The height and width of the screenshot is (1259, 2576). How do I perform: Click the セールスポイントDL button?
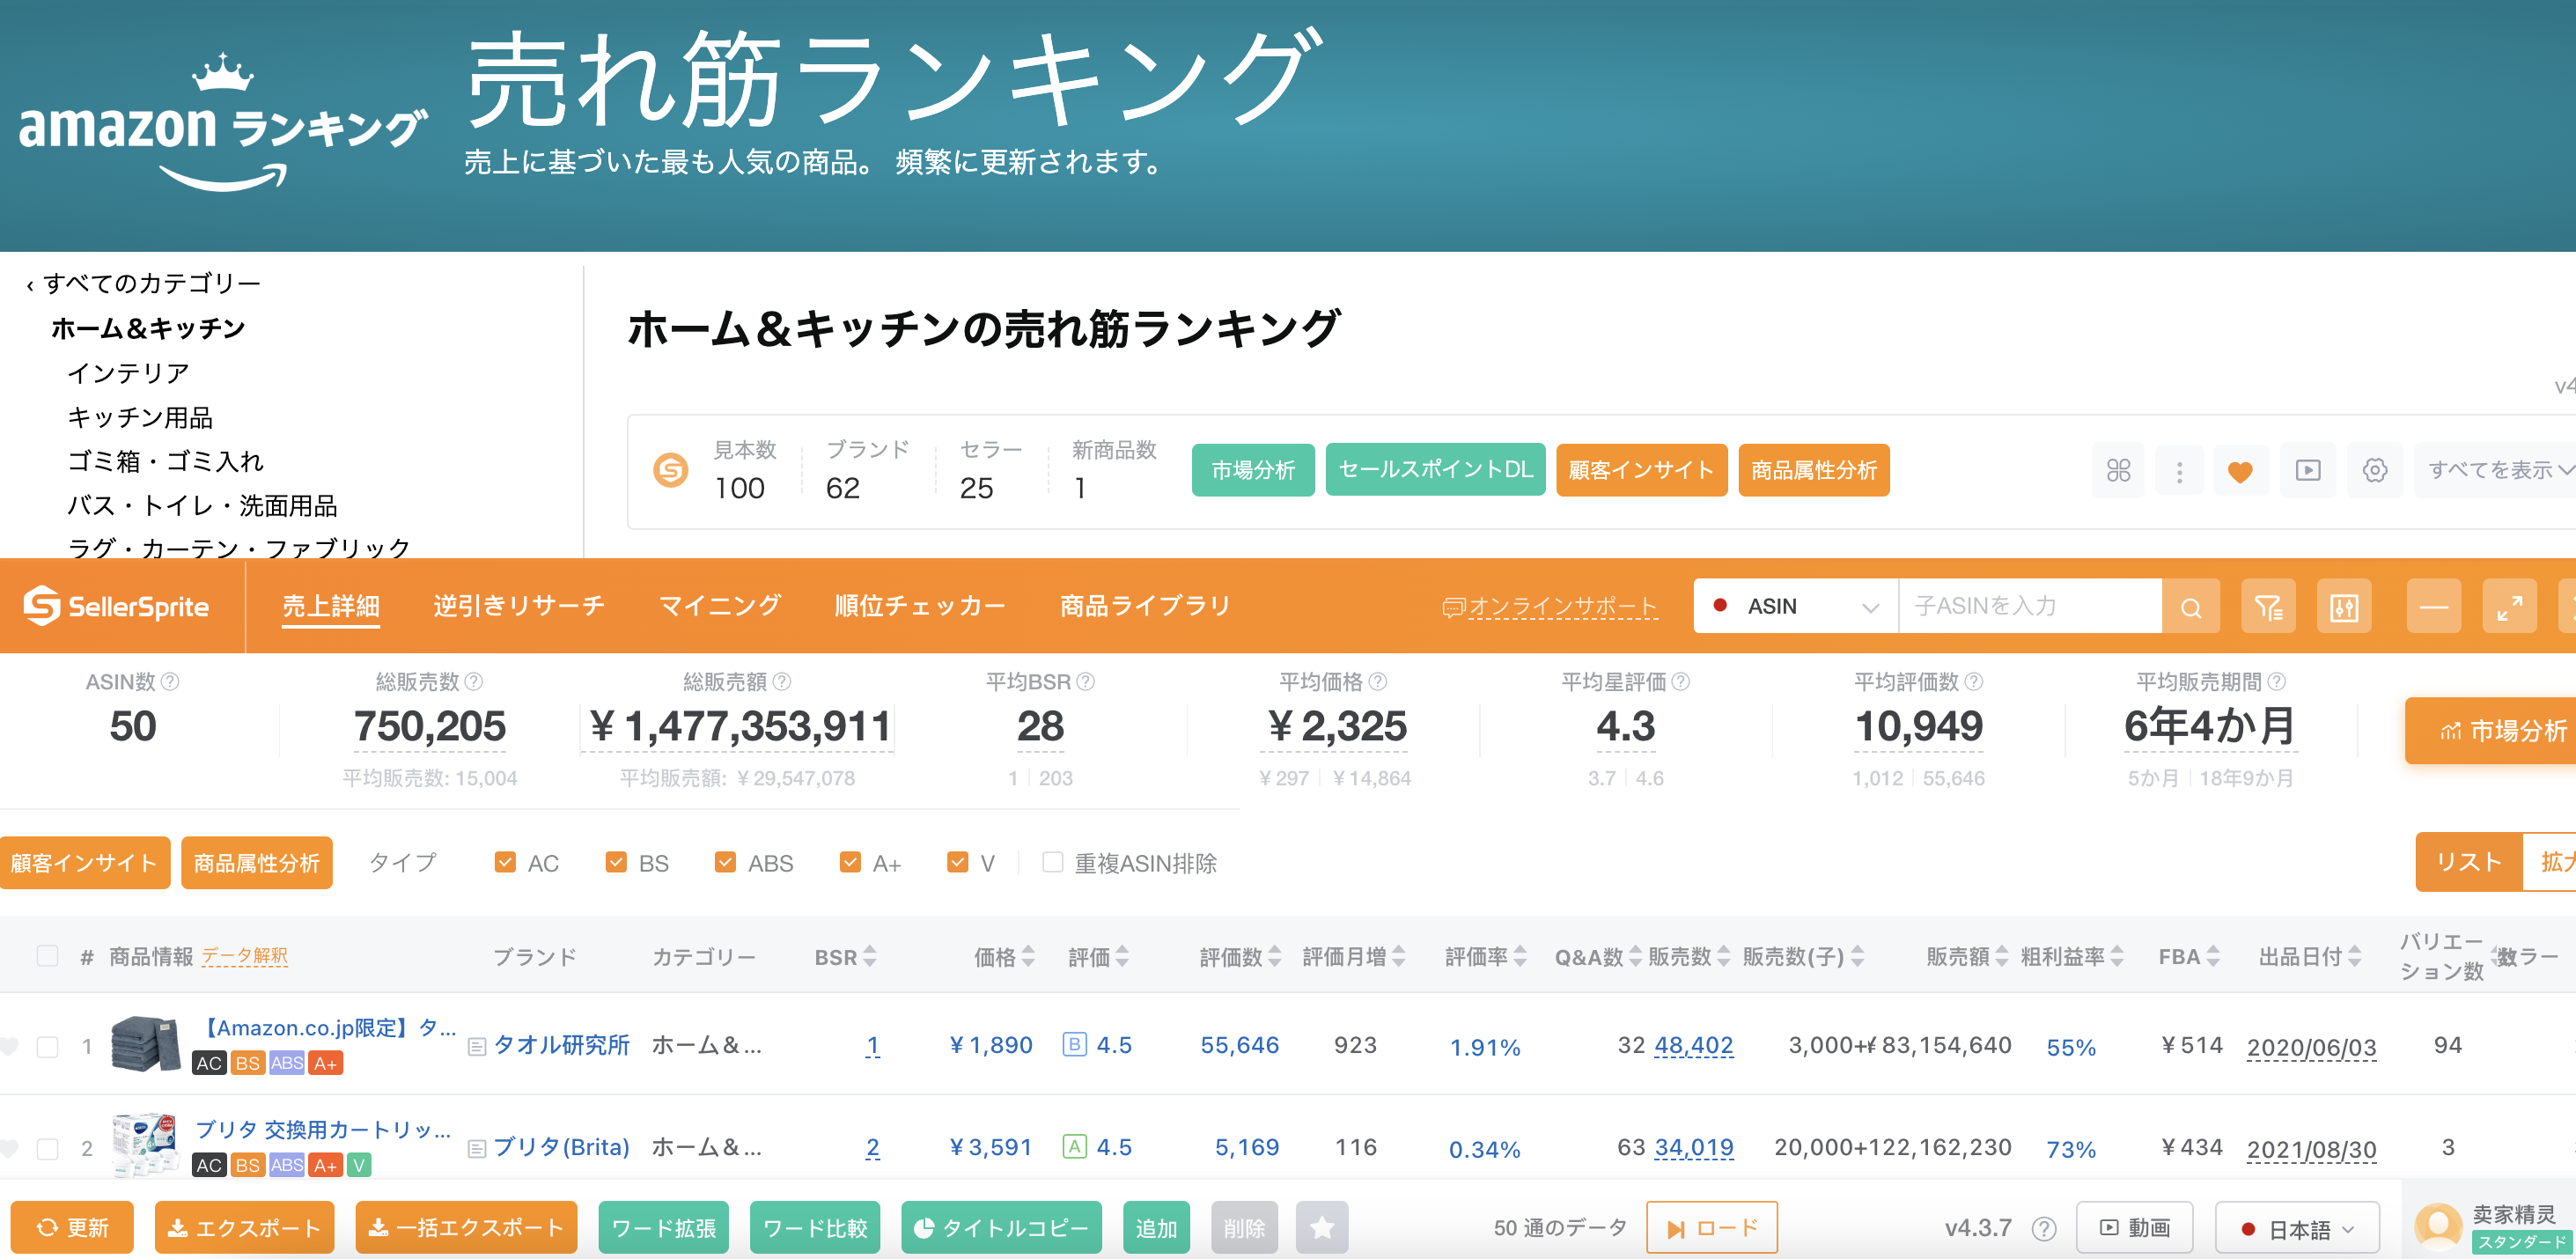coord(1435,470)
